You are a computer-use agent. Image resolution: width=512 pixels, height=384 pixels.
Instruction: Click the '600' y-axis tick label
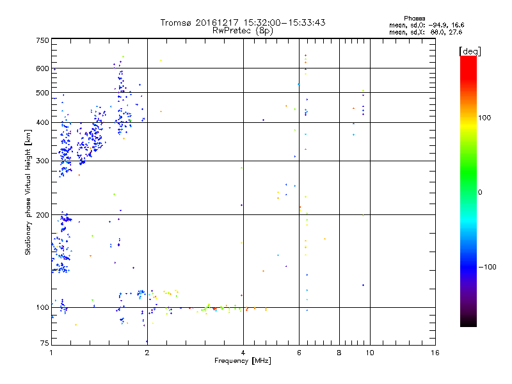pos(42,68)
